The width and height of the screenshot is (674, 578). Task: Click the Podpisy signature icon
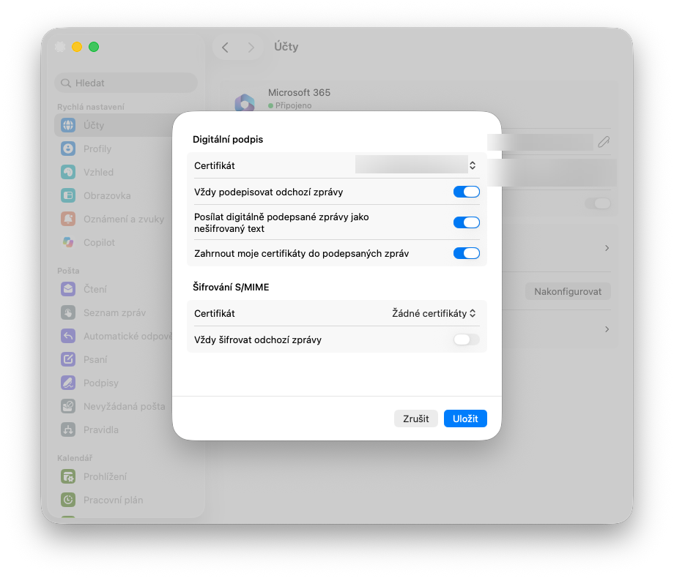coord(68,383)
